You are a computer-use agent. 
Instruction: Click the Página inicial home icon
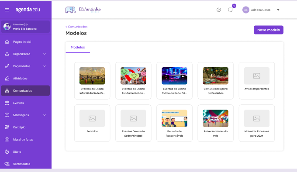7,41
